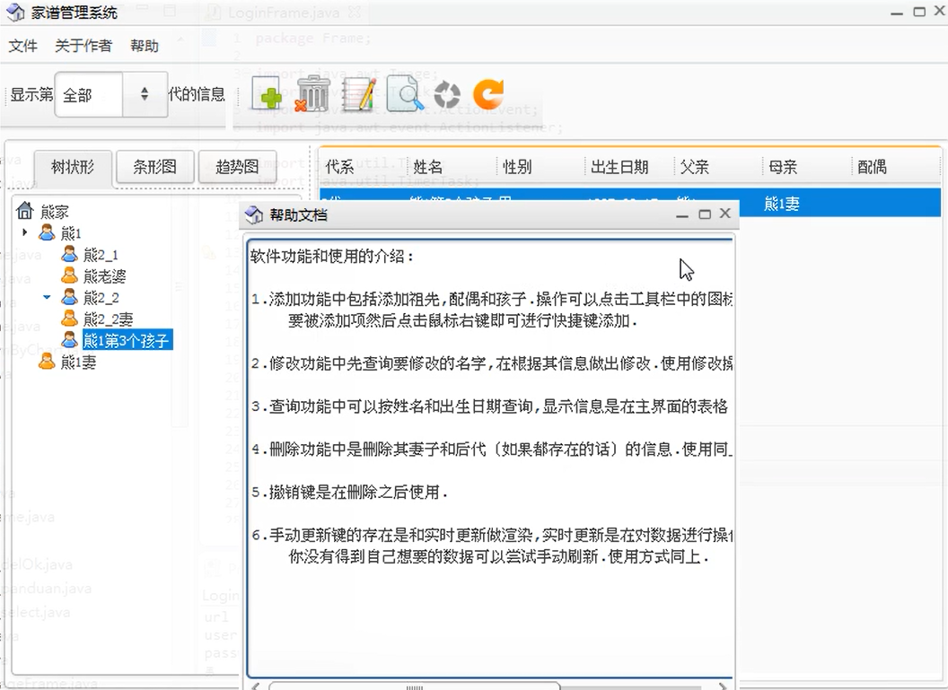This screenshot has height=690, width=948.
Task: Switch to the 树状形 tab
Action: point(73,167)
